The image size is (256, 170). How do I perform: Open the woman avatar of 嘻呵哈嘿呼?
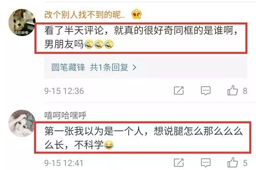click(x=22, y=123)
